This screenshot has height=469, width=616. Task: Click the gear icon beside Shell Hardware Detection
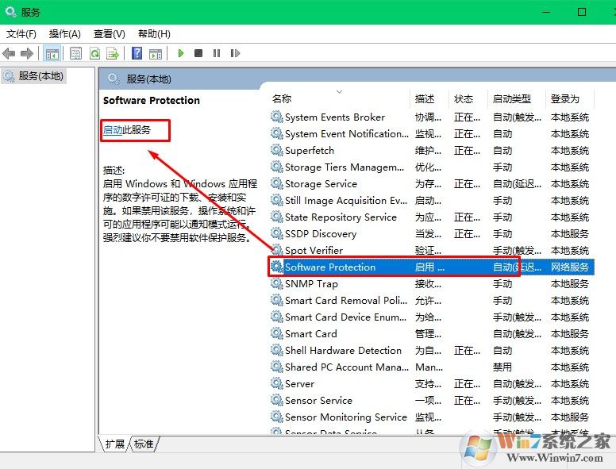pos(276,351)
